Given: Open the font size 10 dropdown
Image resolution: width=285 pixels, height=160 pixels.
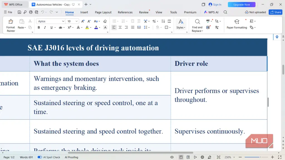Looking at the screenshot, I should coord(77,21).
